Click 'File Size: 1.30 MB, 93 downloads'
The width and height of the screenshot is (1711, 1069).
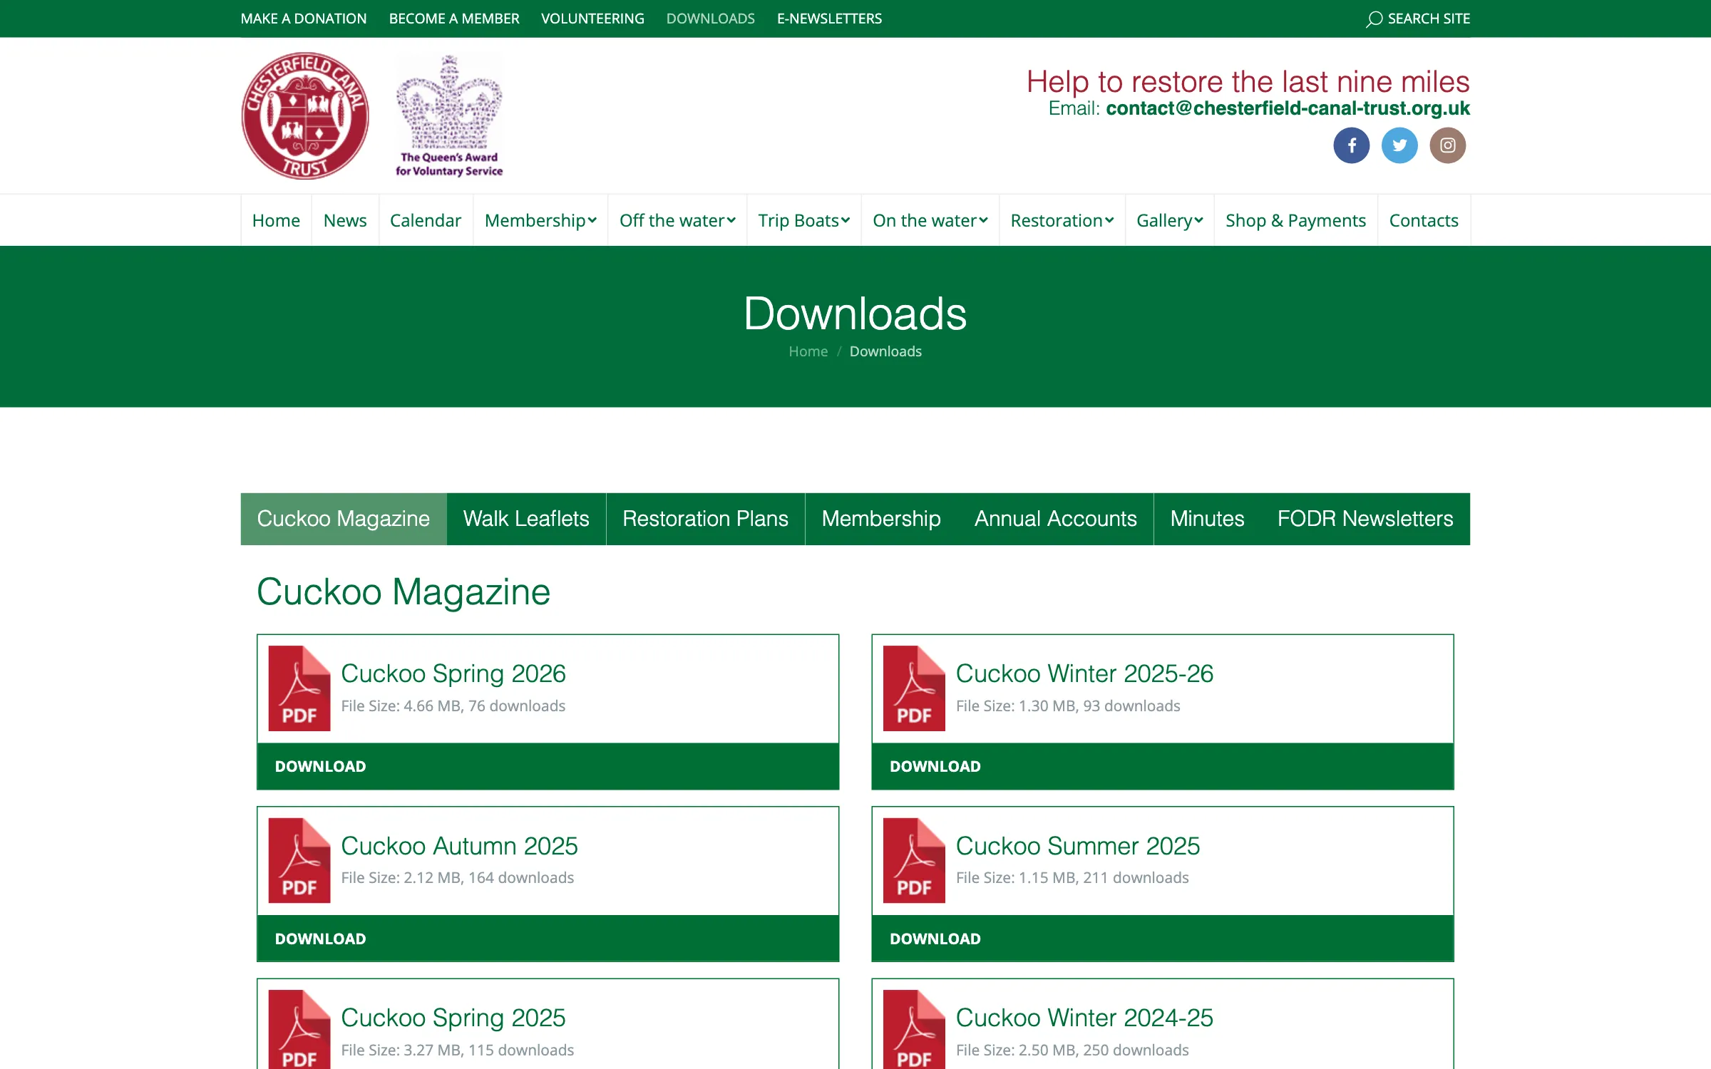click(x=1068, y=706)
